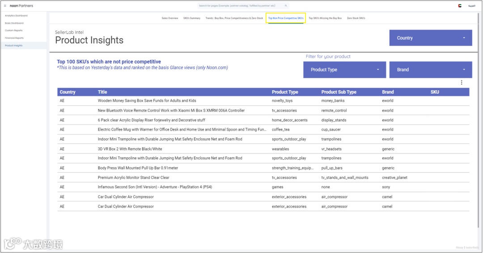Open the Brand filter dropdown
This screenshot has height=253, width=483.
[x=431, y=70]
